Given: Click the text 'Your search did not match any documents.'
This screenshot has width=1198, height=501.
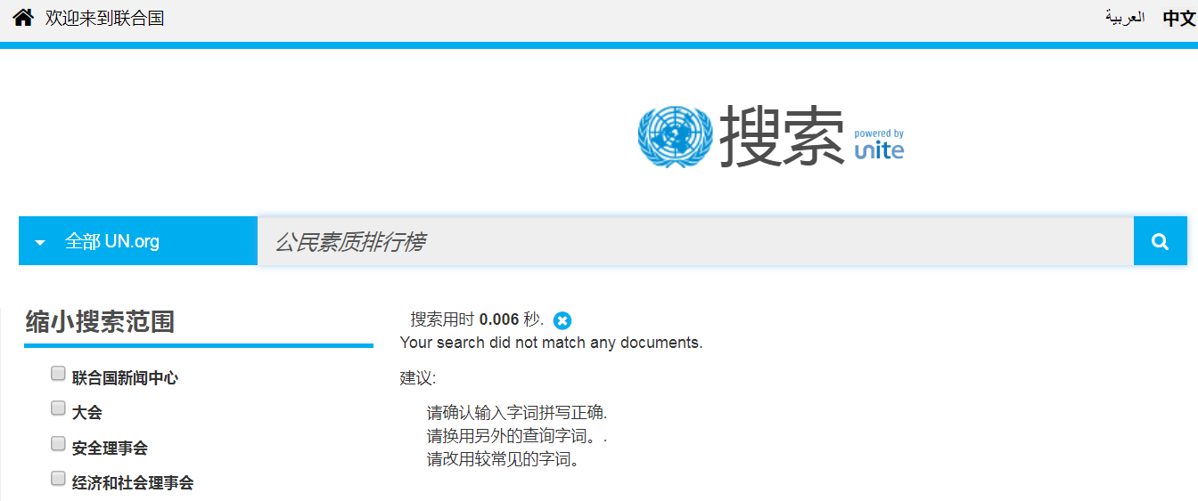Looking at the screenshot, I should (551, 343).
